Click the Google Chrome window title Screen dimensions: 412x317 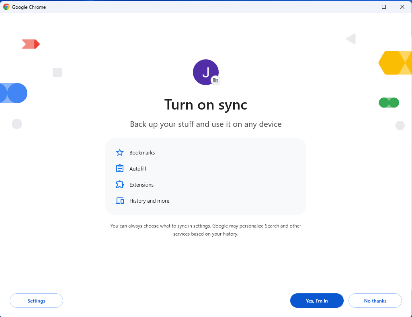click(x=29, y=7)
